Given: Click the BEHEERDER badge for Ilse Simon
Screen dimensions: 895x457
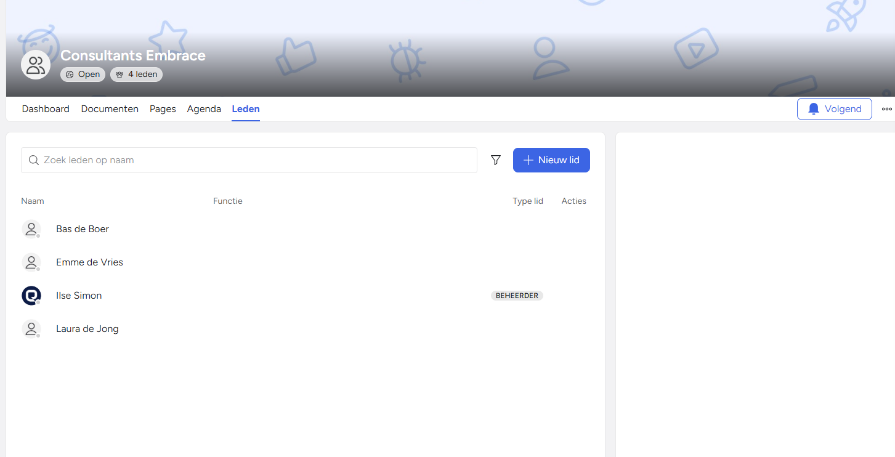Looking at the screenshot, I should [517, 296].
